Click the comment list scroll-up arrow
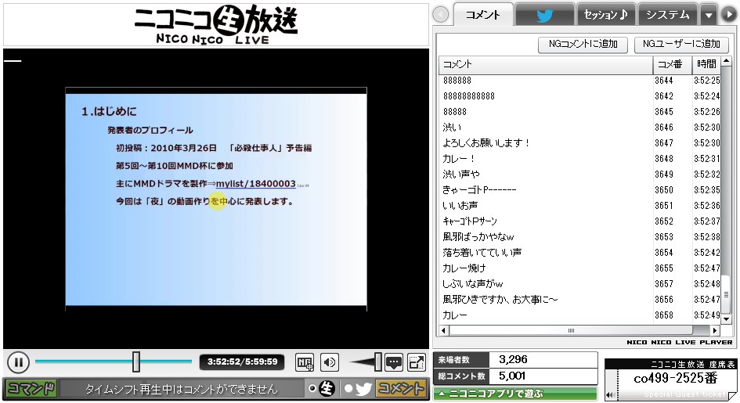Viewport: 740px width, 403px height. click(727, 61)
